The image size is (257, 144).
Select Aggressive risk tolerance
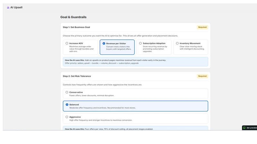pos(135,118)
